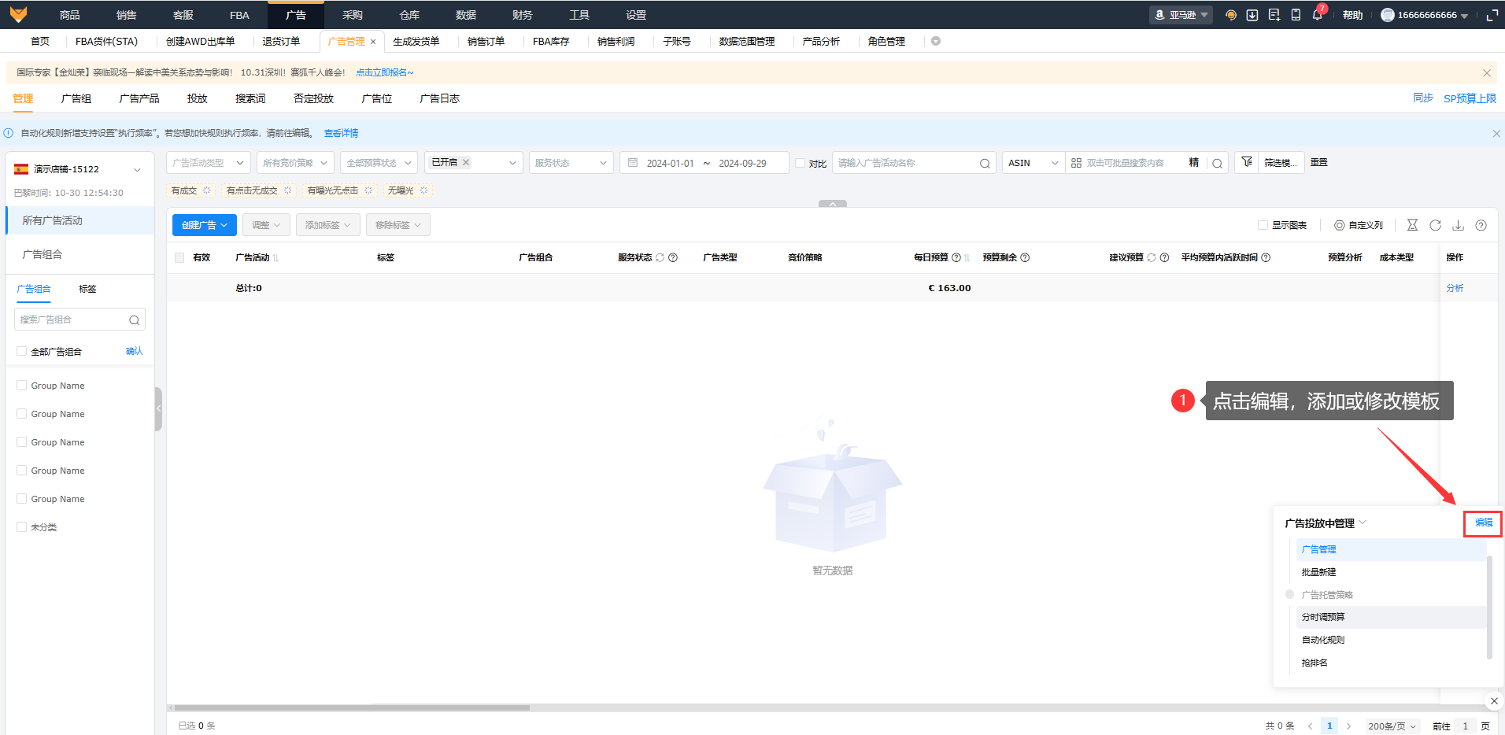The height and width of the screenshot is (735, 1505).
Task: Close the 广告管理 page tab
Action: (373, 42)
